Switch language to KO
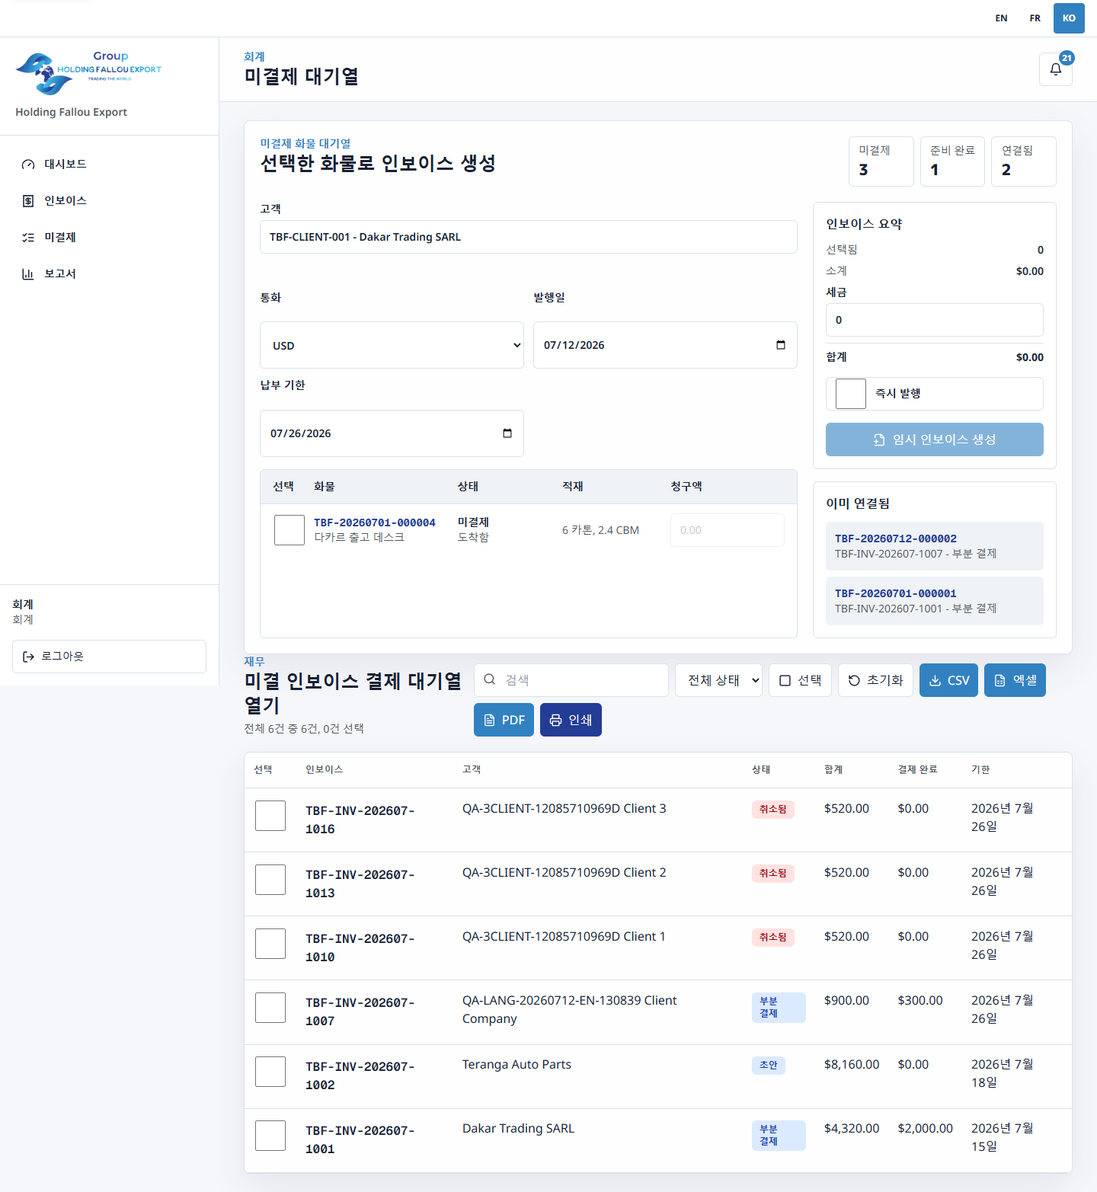1097x1192 pixels. 1069,18
